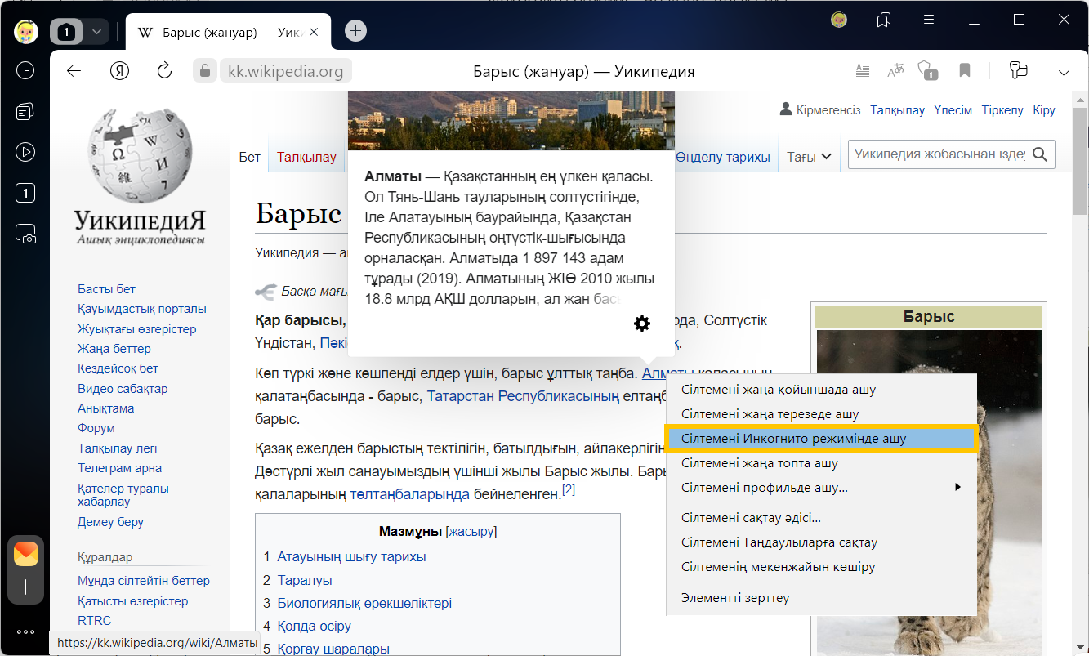Open the browser main menu (hamburger)
The width and height of the screenshot is (1089, 656).
[x=929, y=20]
